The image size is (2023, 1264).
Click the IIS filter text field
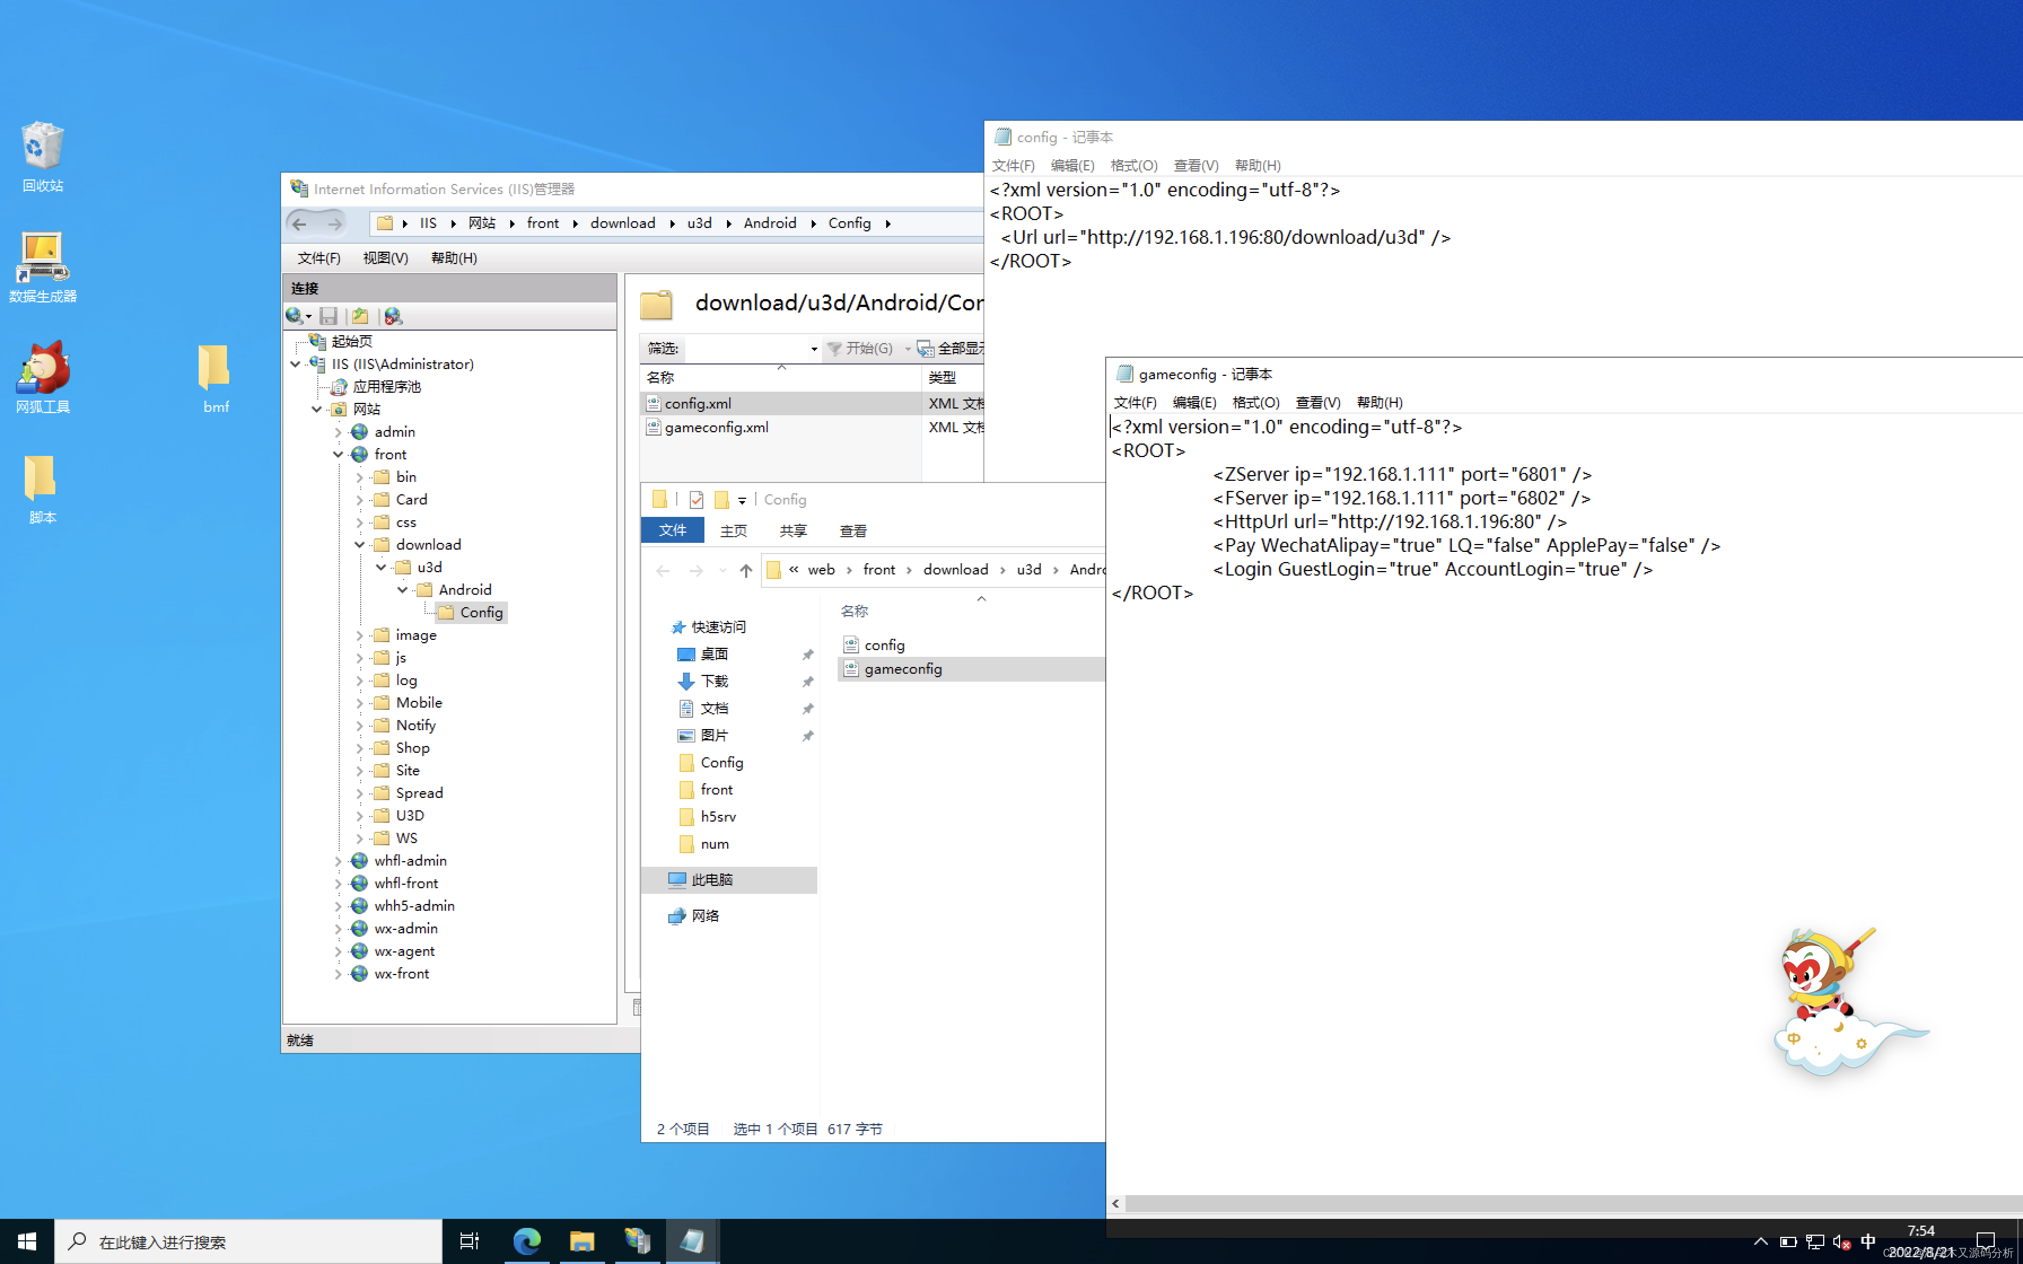pyautogui.click(x=748, y=349)
